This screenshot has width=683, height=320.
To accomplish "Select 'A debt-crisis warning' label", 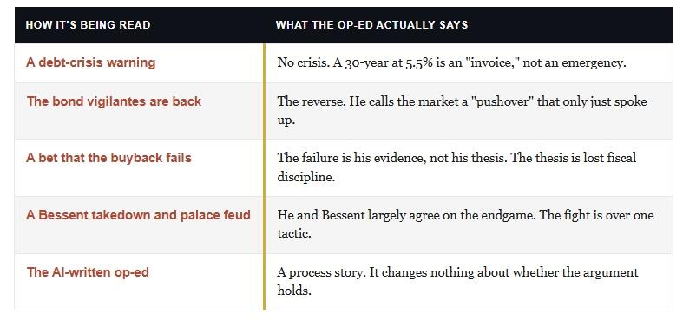I will (90, 62).
